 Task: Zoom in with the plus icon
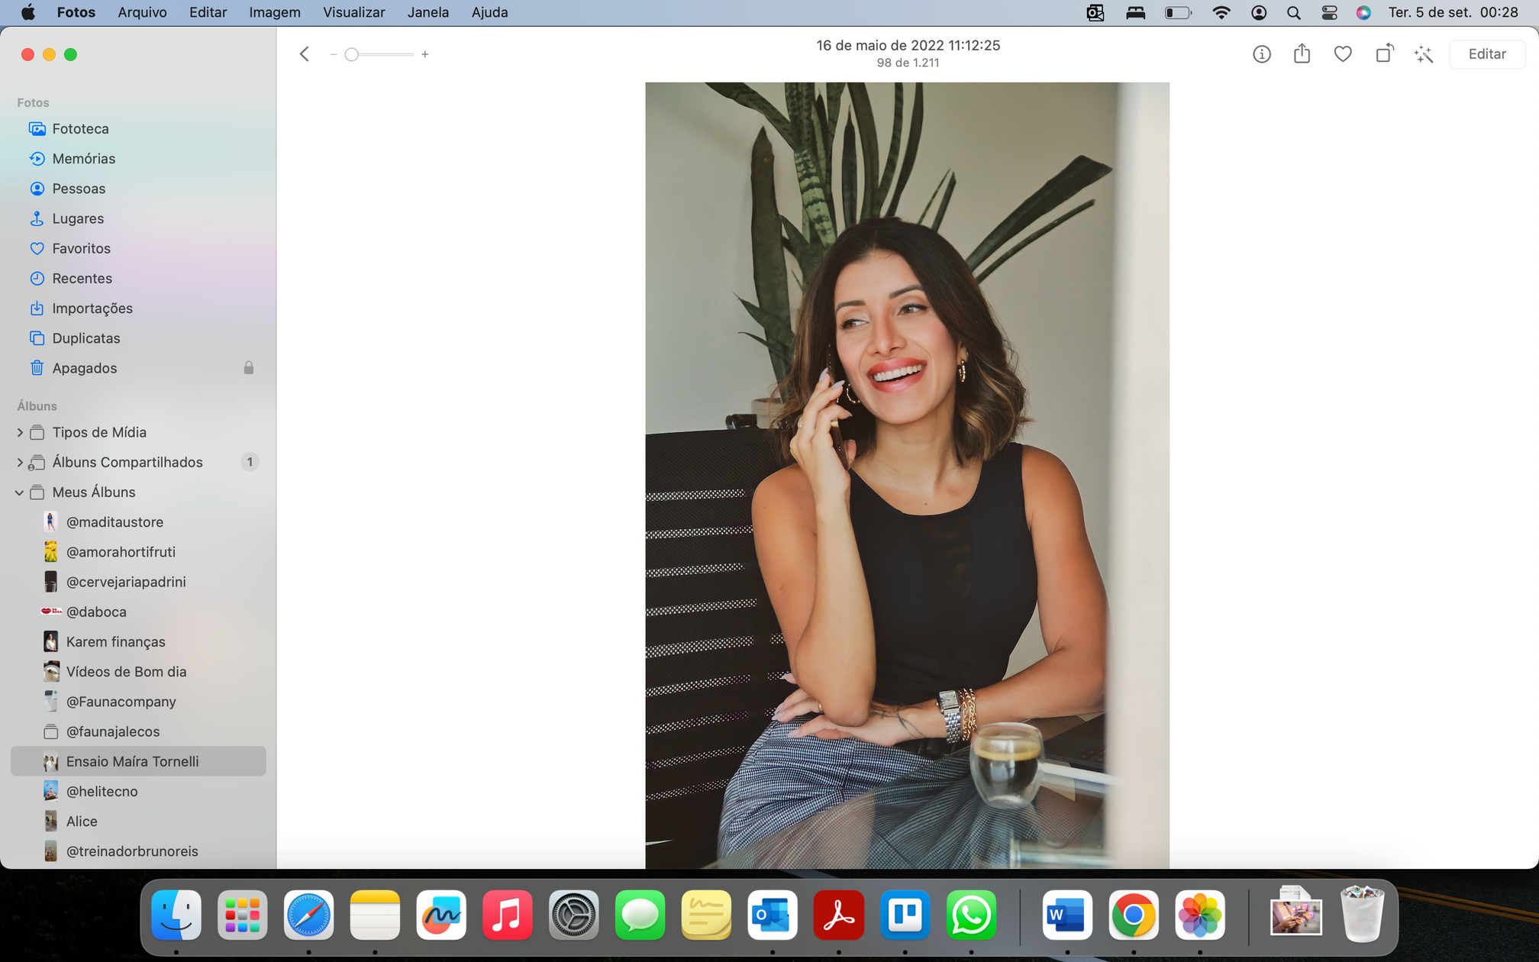pos(425,54)
